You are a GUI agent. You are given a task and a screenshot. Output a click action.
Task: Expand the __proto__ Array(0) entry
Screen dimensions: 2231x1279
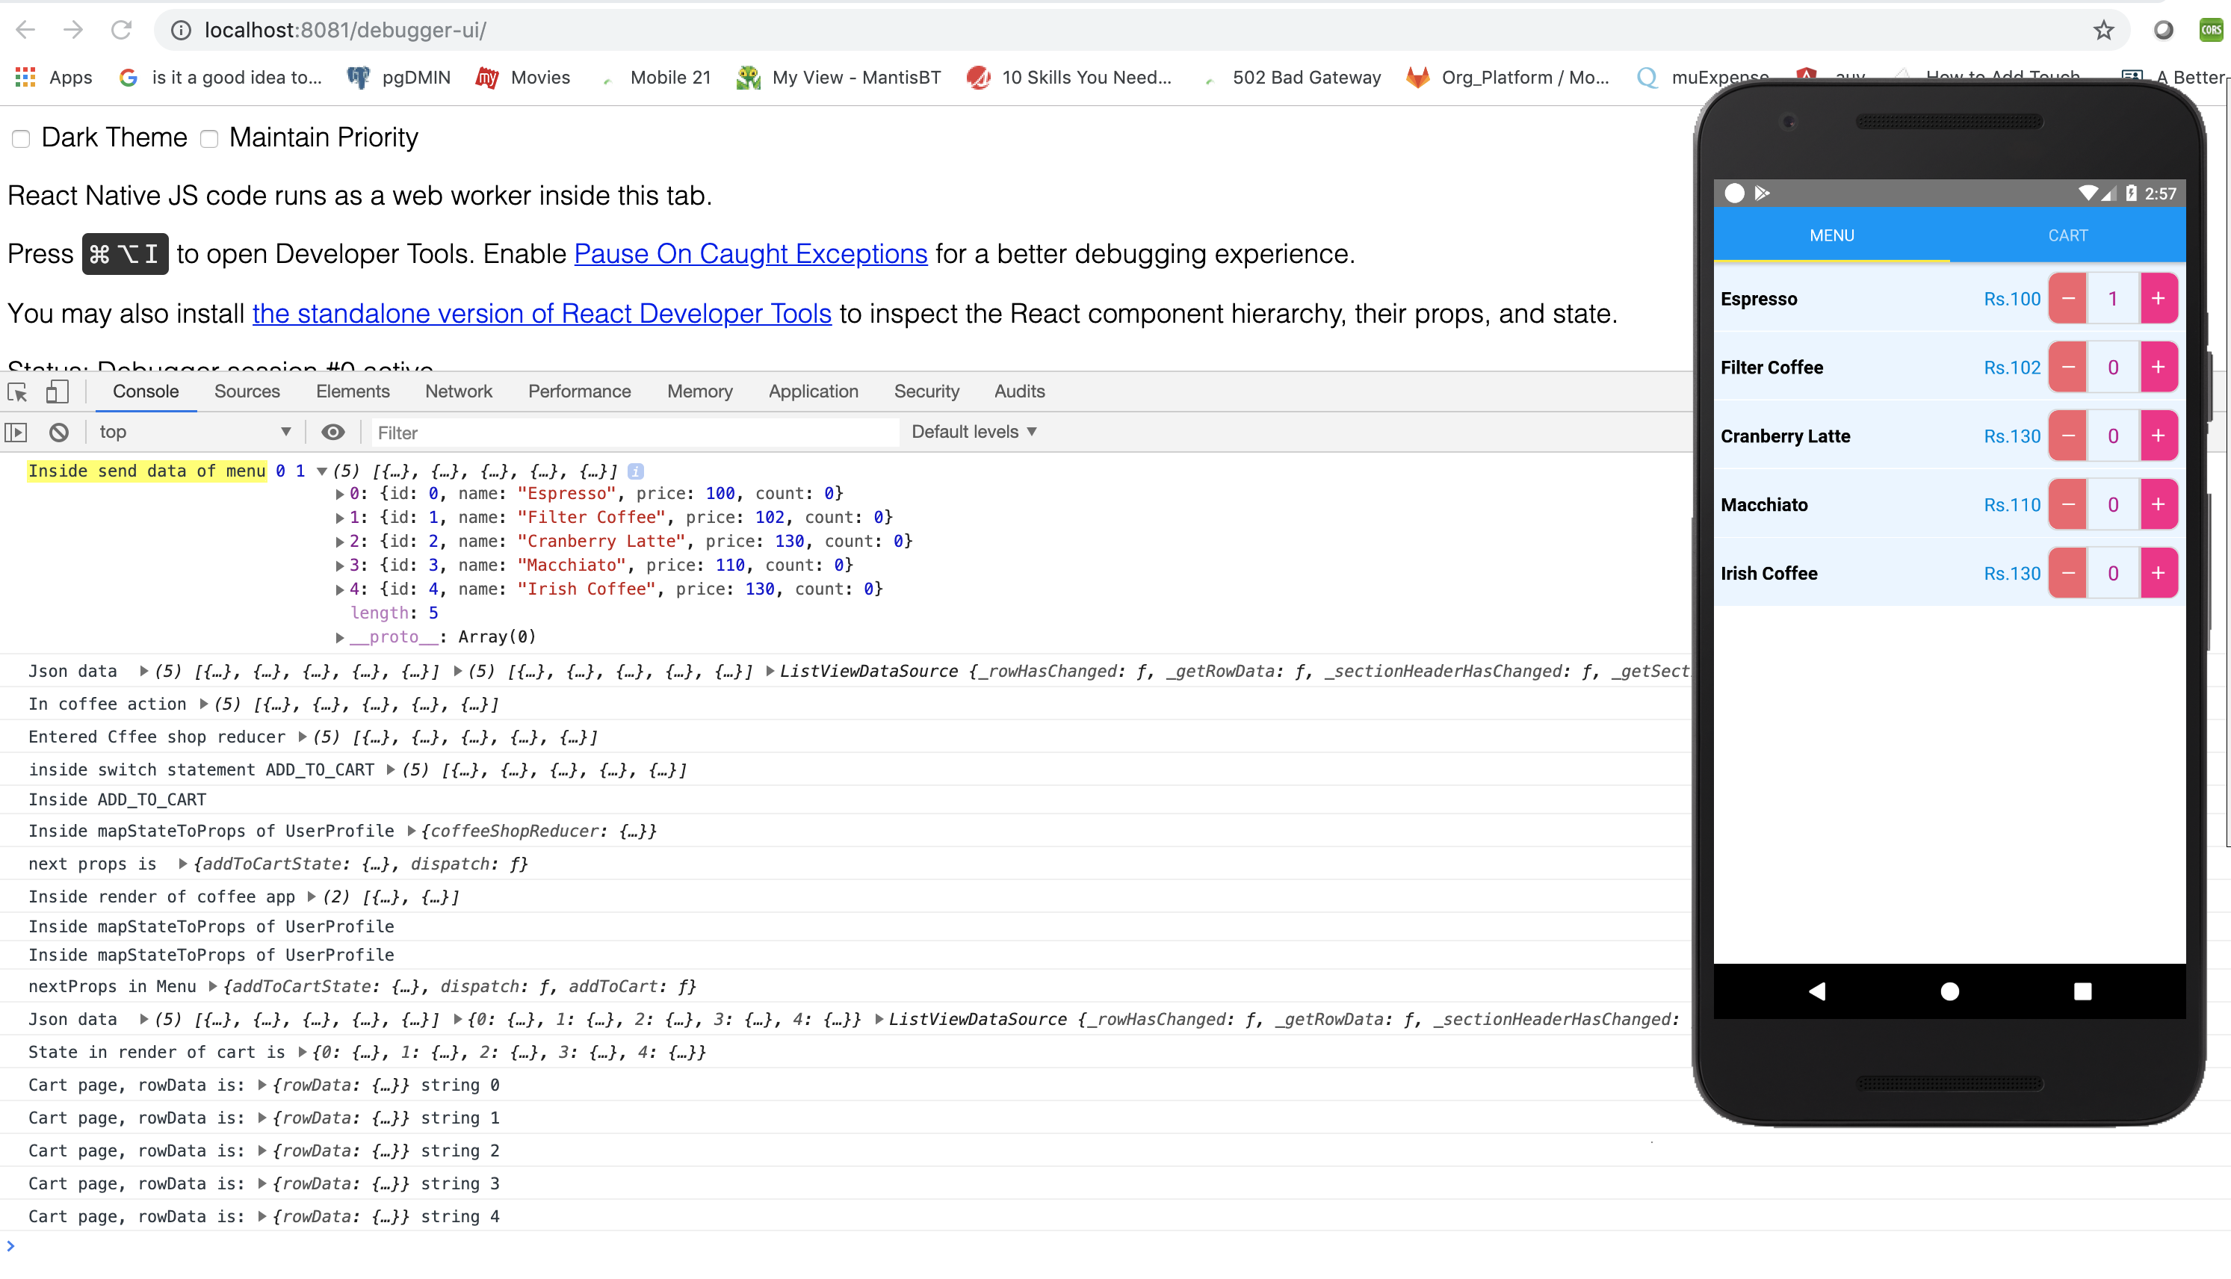pyautogui.click(x=340, y=637)
